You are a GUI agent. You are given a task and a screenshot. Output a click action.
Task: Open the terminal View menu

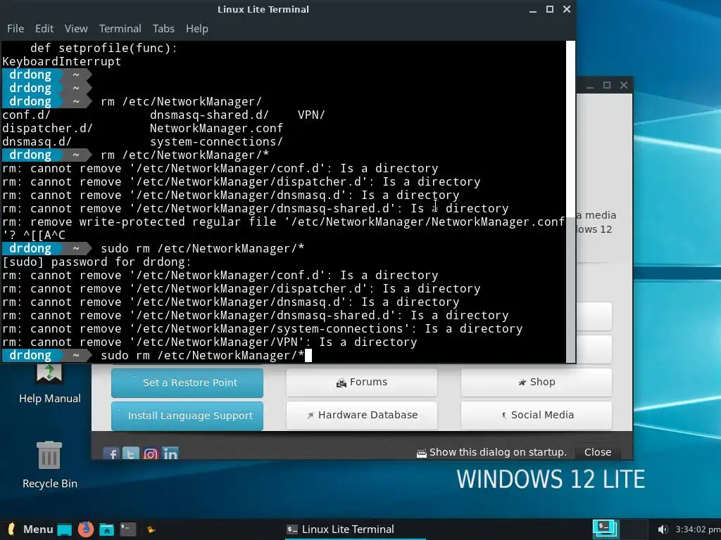click(76, 28)
